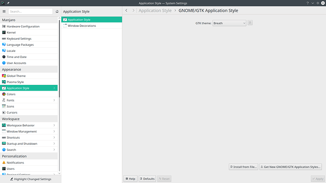Select Application Style in the middle panel
The width and height of the screenshot is (326, 183).
tap(92, 19)
